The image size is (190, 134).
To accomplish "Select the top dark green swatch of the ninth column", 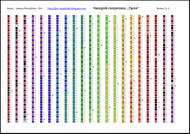I will [74, 16].
